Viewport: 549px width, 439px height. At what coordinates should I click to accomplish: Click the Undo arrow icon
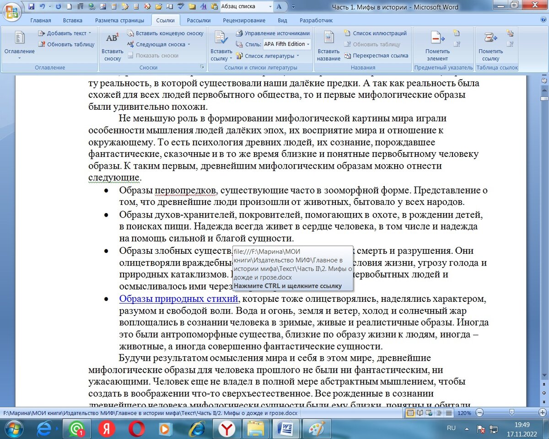pos(43,7)
